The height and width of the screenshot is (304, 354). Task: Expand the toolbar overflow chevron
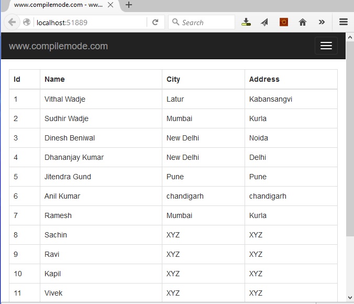[322, 22]
